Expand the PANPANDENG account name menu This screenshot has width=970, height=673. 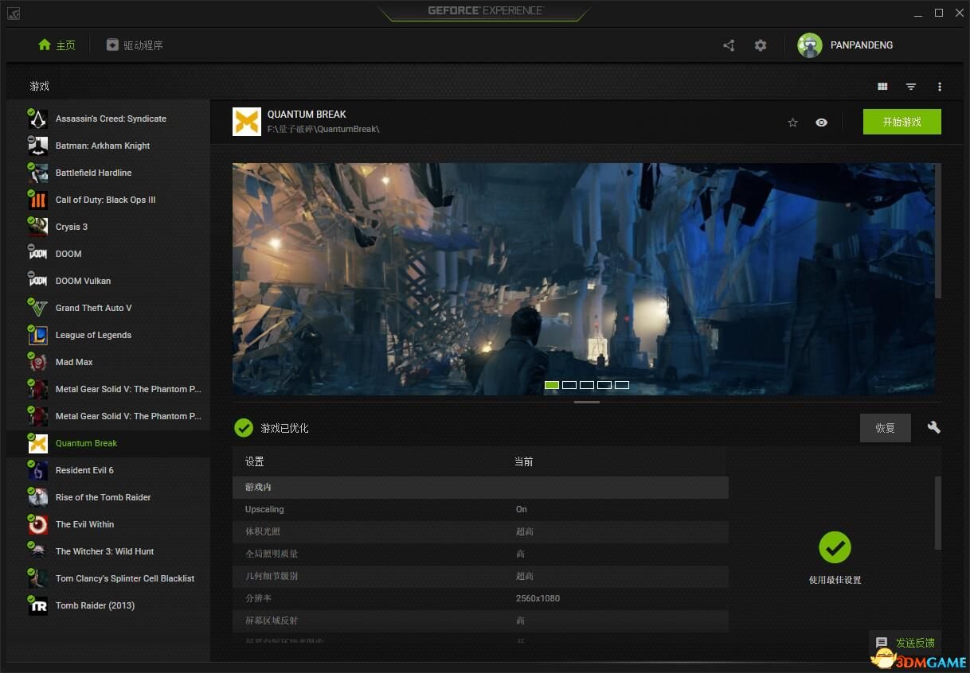pos(862,45)
